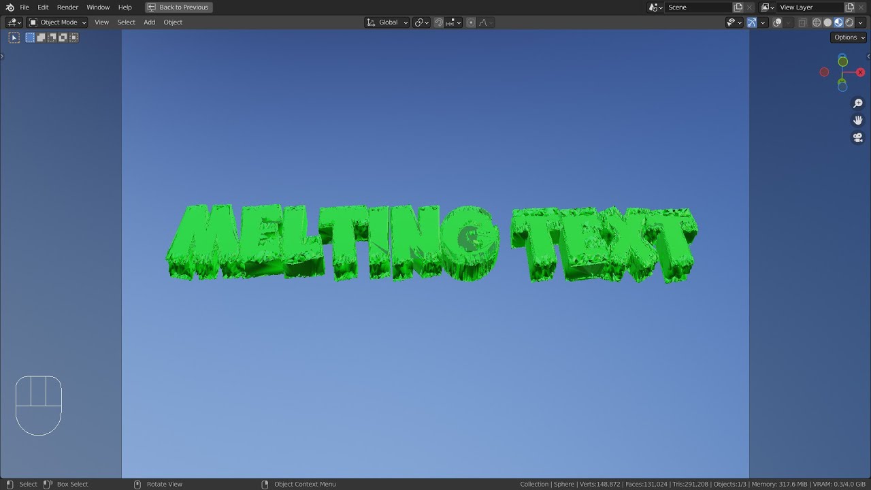Click the red X axis gizmo
Image resolution: width=871 pixels, height=490 pixels.
[860, 72]
